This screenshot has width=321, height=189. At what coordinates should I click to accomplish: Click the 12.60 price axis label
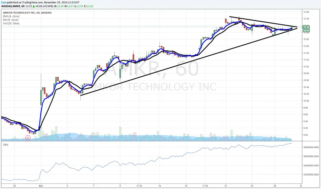click(x=306, y=12)
